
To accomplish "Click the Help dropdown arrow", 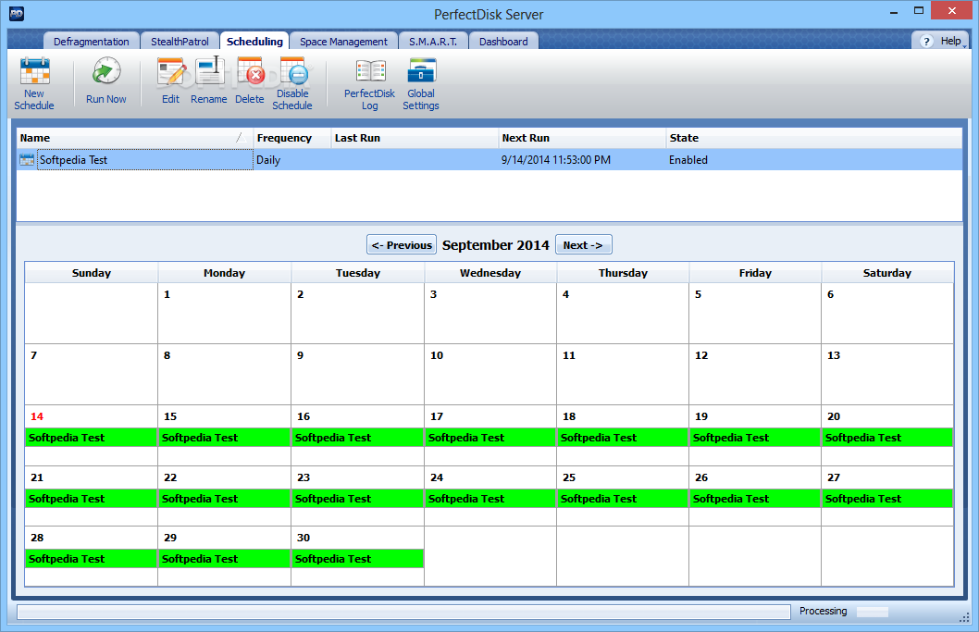I will tap(964, 45).
